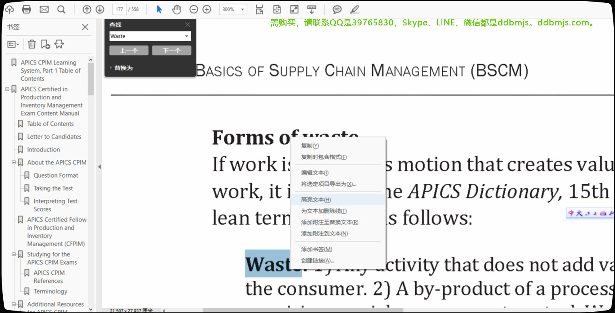This screenshot has width=615, height=313.
Task: Click the 上一个 previous result button
Action: [129, 50]
